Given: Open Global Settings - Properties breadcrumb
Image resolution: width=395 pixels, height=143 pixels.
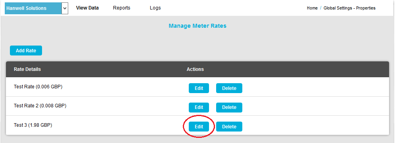Looking at the screenshot, I should point(349,8).
